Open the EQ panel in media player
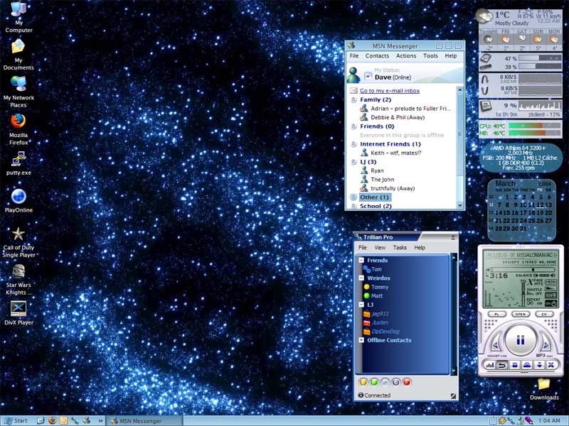This screenshot has width=569, height=426. click(x=544, y=314)
